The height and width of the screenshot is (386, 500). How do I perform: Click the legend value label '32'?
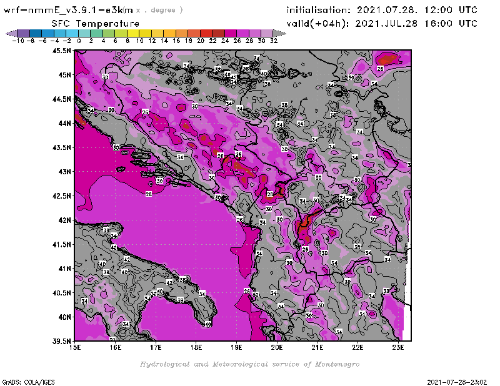click(274, 41)
